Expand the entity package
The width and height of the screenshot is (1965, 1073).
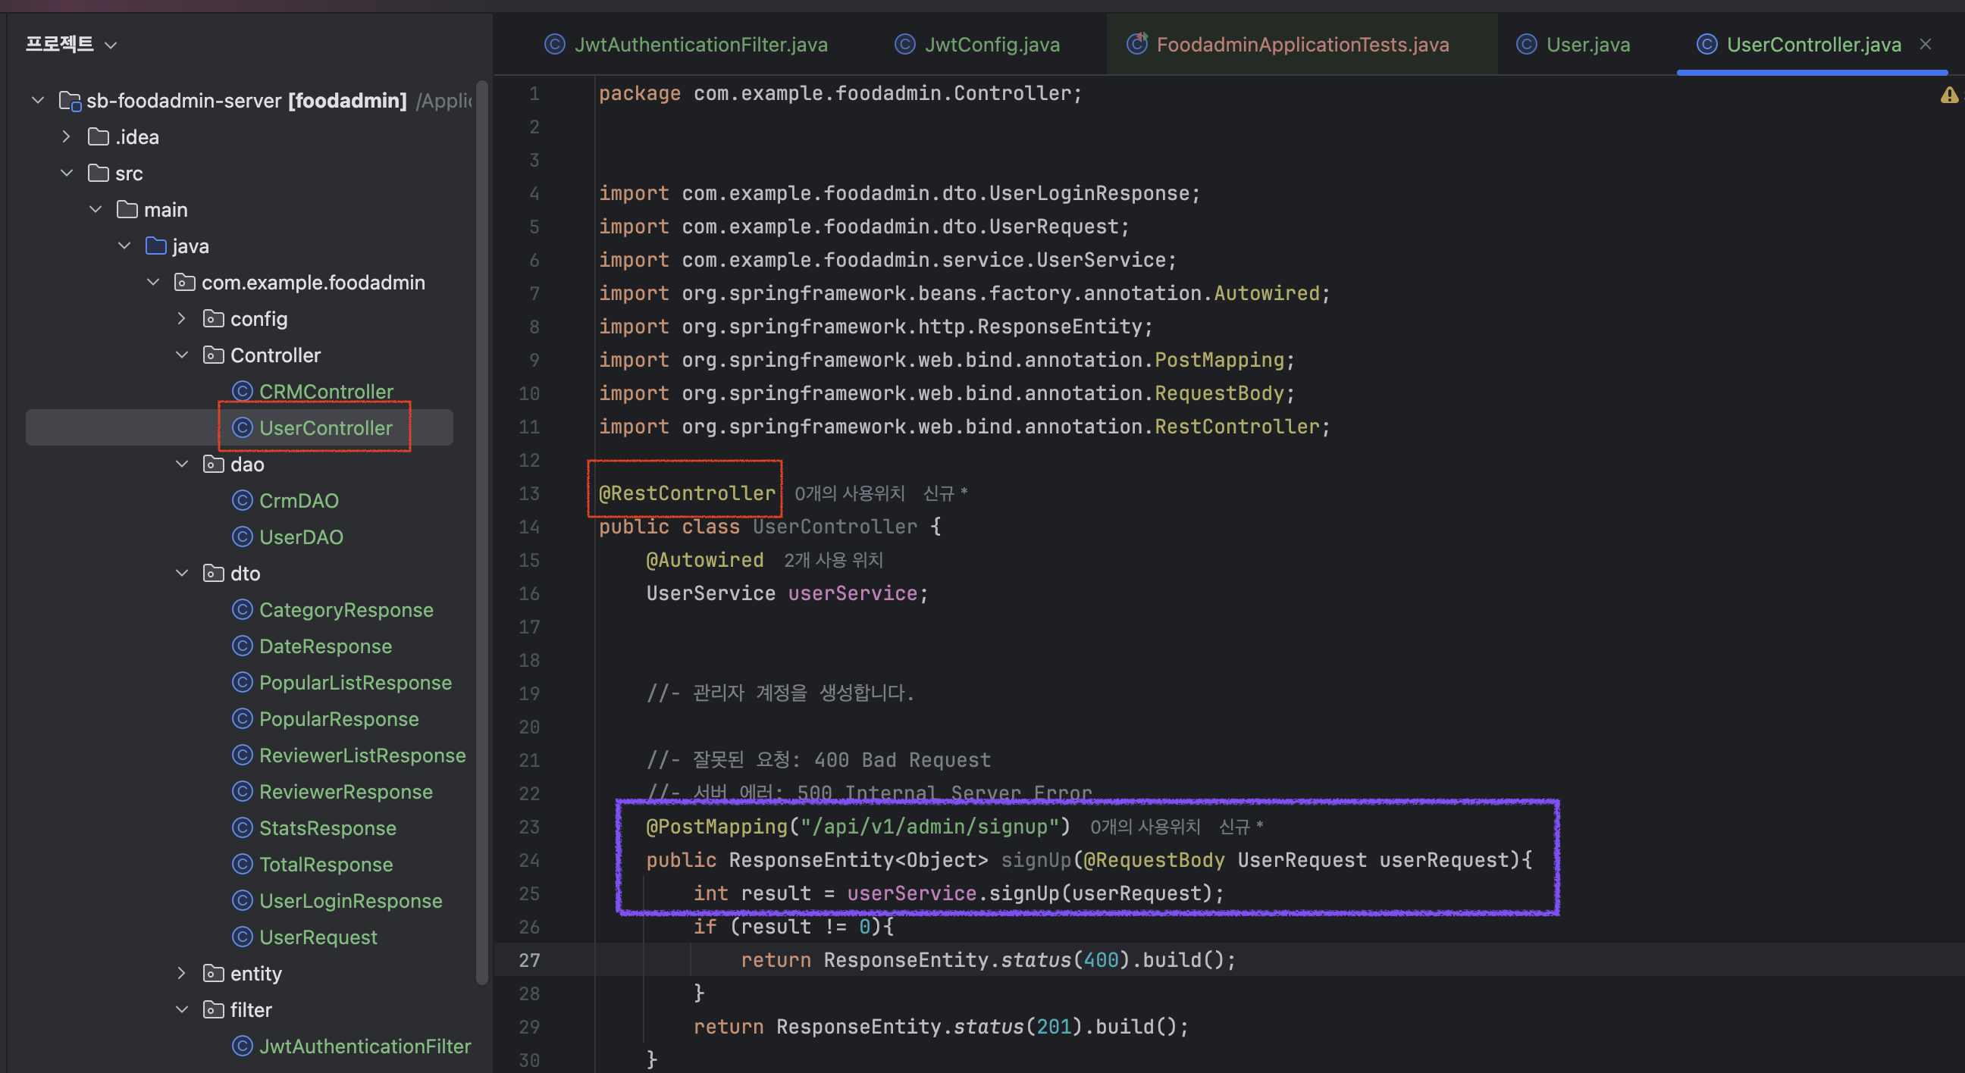(181, 972)
